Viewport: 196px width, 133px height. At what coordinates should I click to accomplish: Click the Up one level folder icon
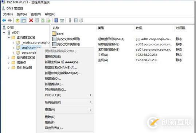[17, 20]
